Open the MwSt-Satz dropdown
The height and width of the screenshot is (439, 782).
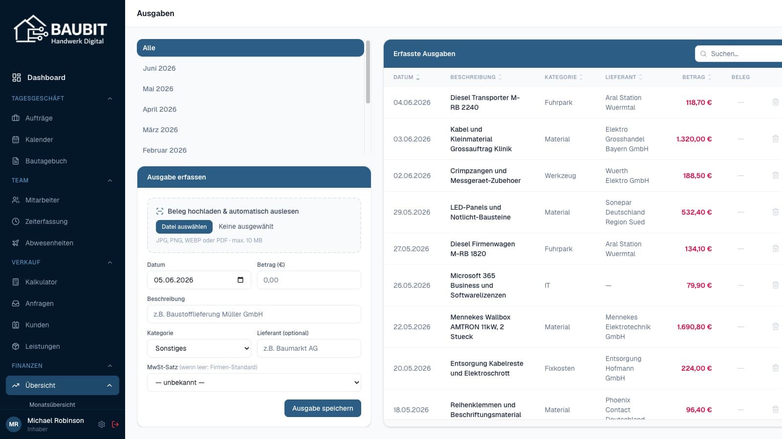click(x=254, y=382)
